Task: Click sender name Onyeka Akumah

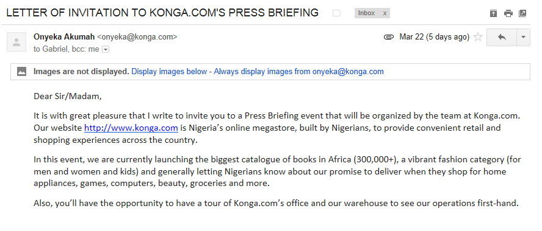Action: click(x=64, y=37)
